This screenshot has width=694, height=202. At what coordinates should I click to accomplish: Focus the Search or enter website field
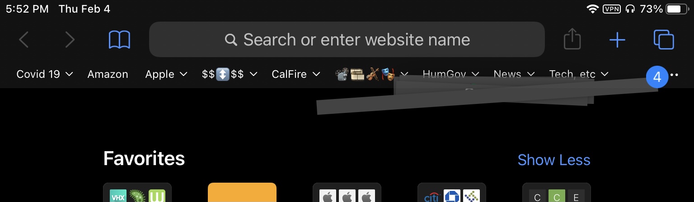pos(347,40)
